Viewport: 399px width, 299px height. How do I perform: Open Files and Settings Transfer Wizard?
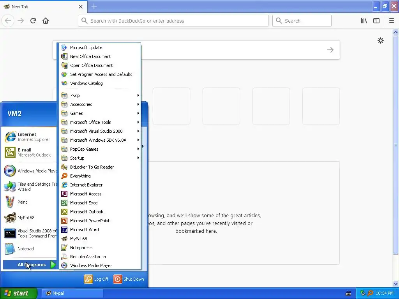[30, 186]
